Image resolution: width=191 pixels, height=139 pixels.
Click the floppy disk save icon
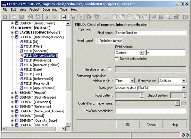point(22,17)
